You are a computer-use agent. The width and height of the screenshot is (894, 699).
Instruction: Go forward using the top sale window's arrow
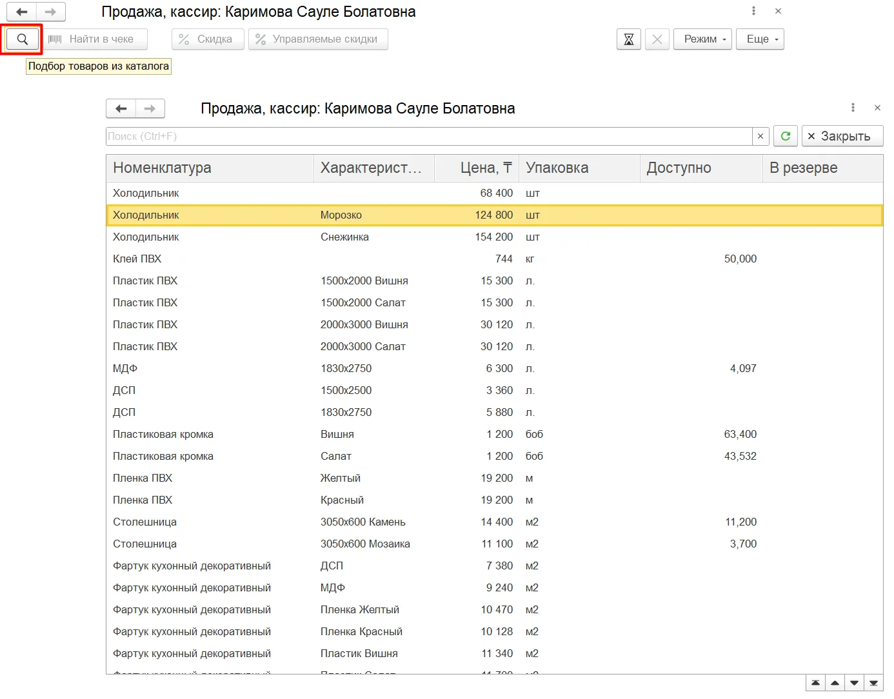(x=51, y=12)
